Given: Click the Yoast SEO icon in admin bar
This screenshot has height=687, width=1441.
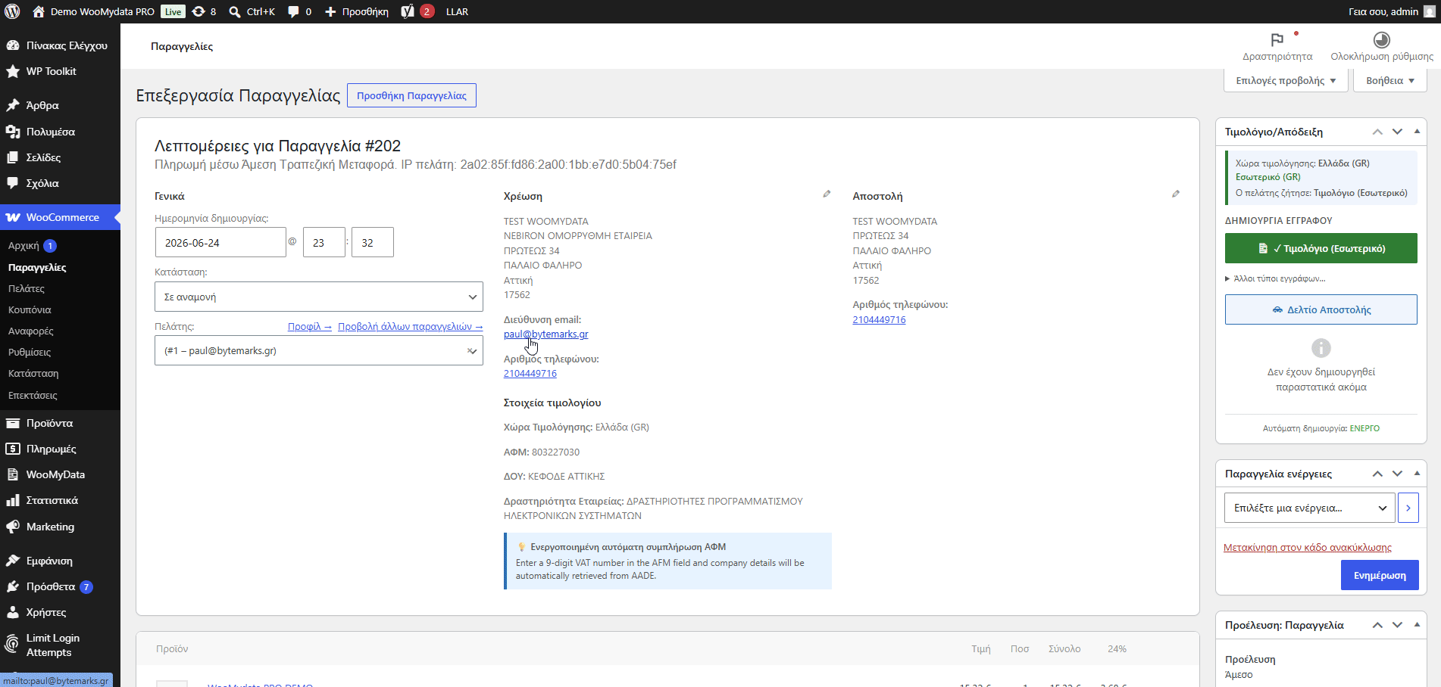Looking at the screenshot, I should 408,11.
